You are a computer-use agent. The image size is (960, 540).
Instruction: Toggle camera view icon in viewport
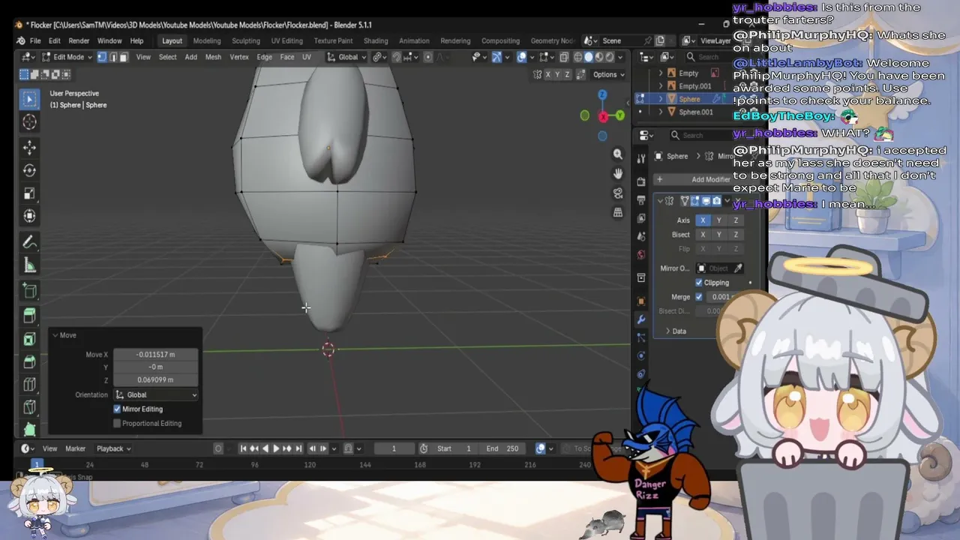click(618, 193)
